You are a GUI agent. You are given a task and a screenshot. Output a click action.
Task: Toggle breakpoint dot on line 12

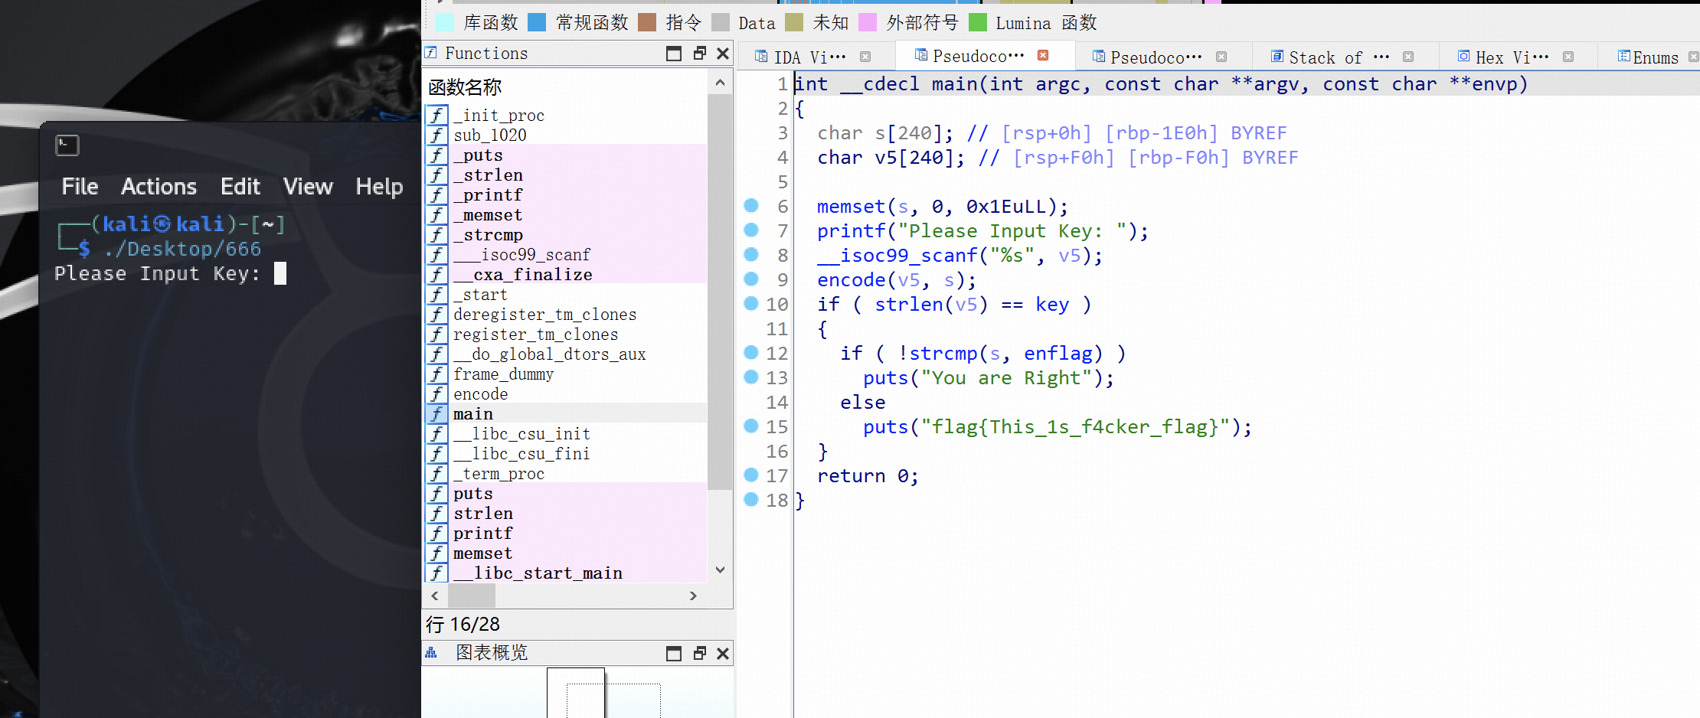pos(751,353)
